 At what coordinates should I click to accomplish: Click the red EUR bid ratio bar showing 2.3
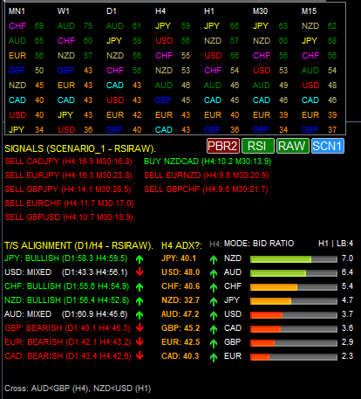pos(294,357)
